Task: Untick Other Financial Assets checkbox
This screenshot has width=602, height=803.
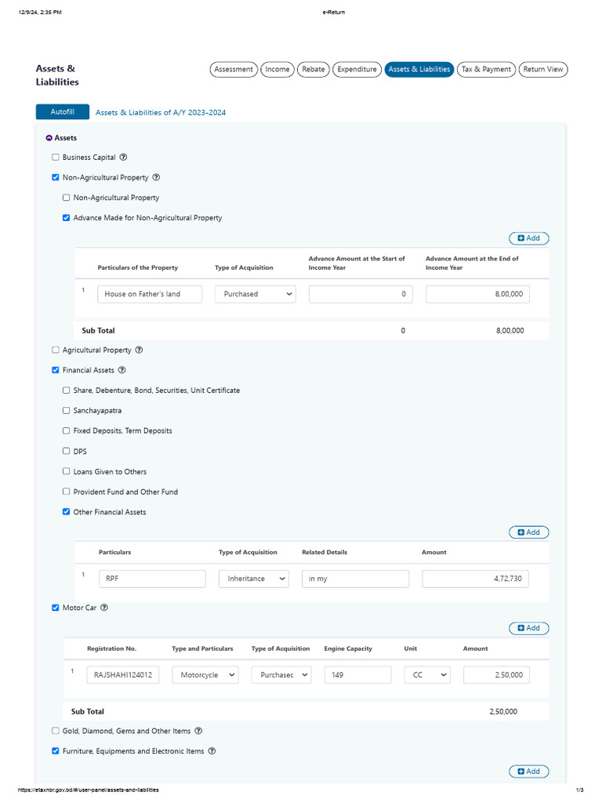Action: coord(66,511)
